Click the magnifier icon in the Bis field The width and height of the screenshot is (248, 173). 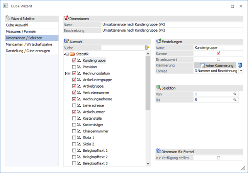pos(234,100)
